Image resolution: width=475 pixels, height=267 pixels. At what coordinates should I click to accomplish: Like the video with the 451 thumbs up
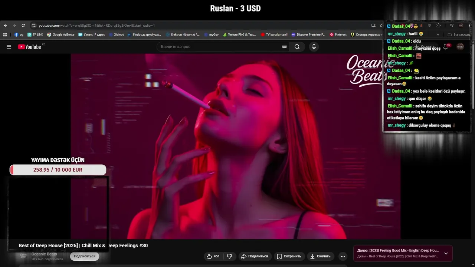click(213, 256)
